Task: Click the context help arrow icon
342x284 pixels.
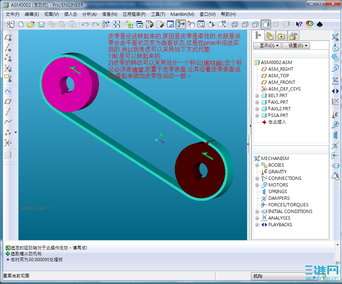Action: point(299,24)
